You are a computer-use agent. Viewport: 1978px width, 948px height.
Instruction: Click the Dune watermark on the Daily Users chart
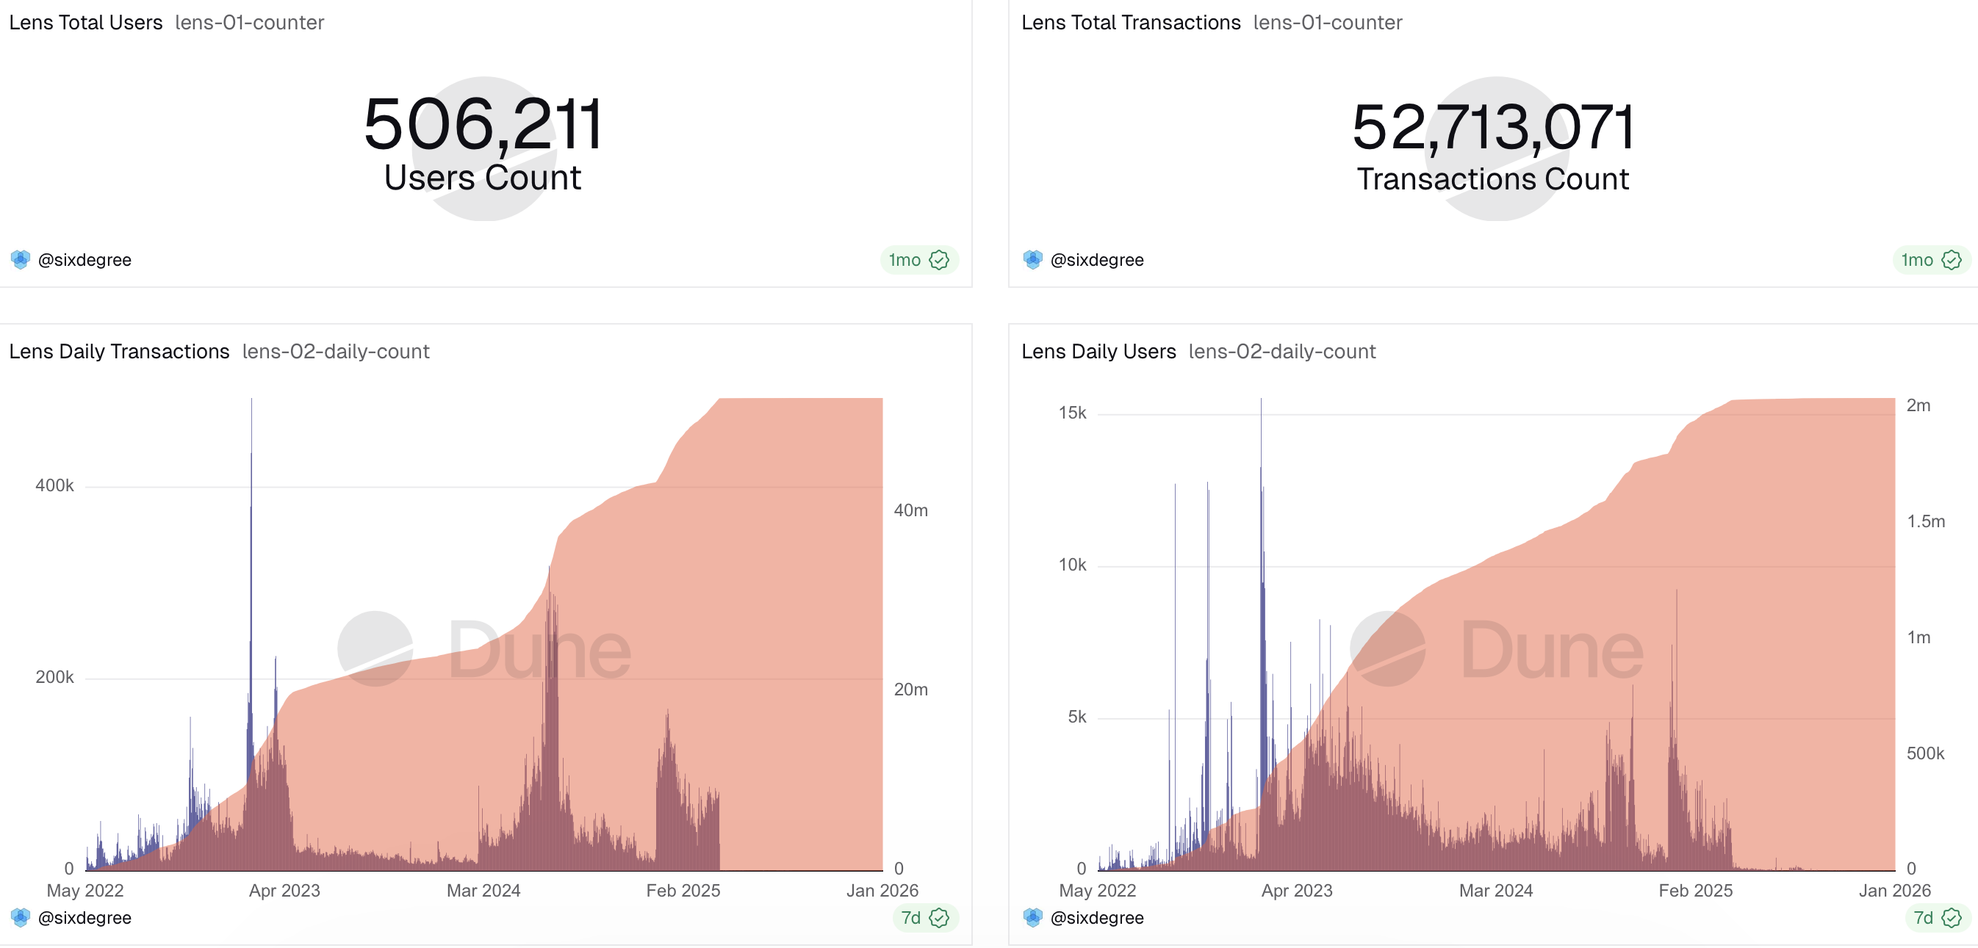coord(1497,650)
